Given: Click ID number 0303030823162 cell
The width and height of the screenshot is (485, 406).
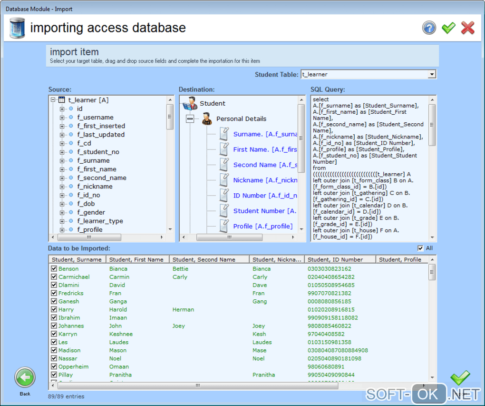Looking at the screenshot, I should click(x=329, y=268).
